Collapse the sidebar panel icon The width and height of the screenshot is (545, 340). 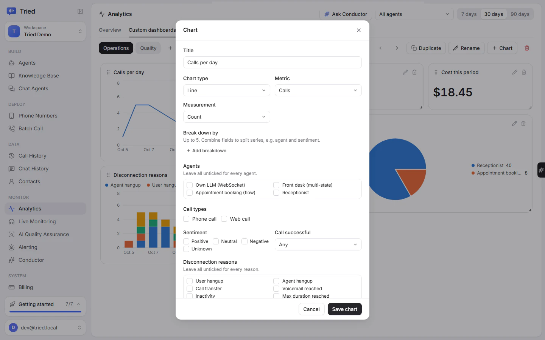[80, 11]
